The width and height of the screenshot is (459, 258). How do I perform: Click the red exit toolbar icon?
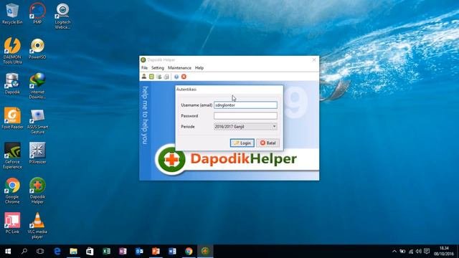click(x=184, y=77)
